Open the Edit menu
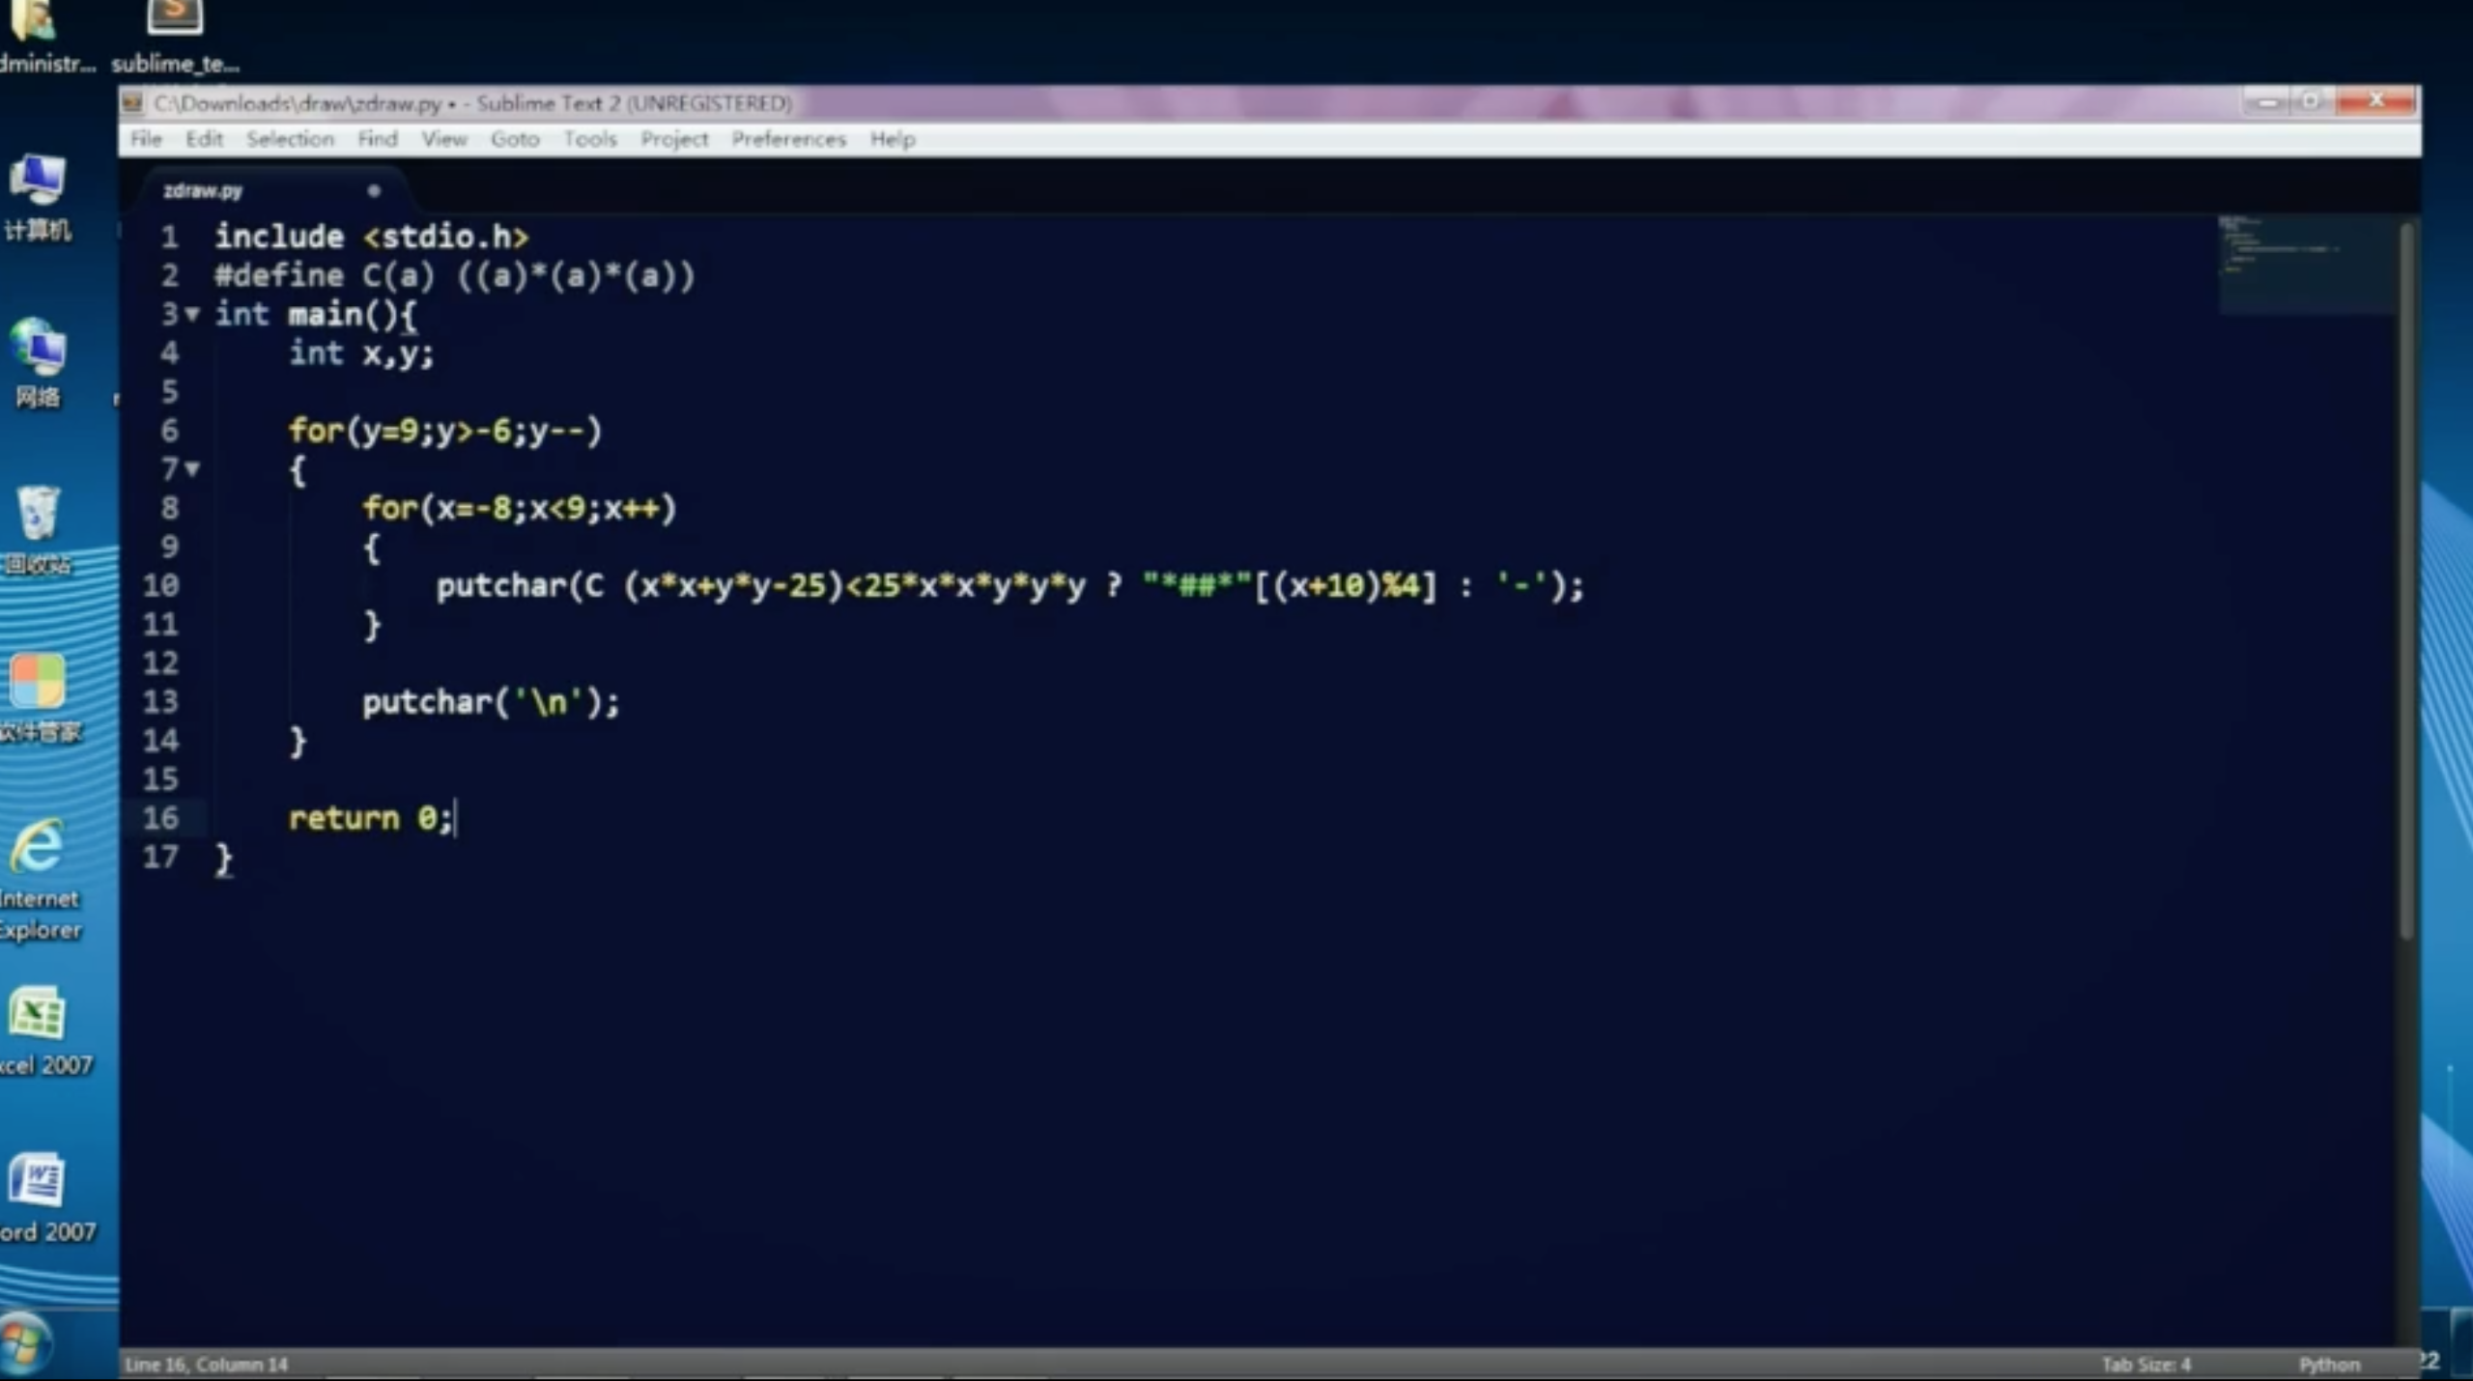This screenshot has height=1381, width=2473. pyautogui.click(x=202, y=139)
